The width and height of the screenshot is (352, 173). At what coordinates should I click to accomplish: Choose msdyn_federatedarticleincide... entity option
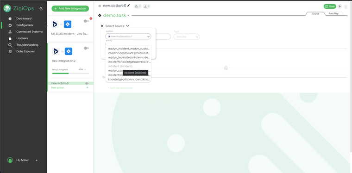pyautogui.click(x=128, y=57)
